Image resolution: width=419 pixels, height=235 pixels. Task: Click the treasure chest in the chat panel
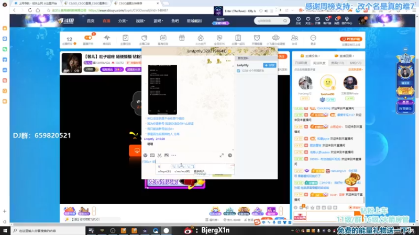[352, 179]
